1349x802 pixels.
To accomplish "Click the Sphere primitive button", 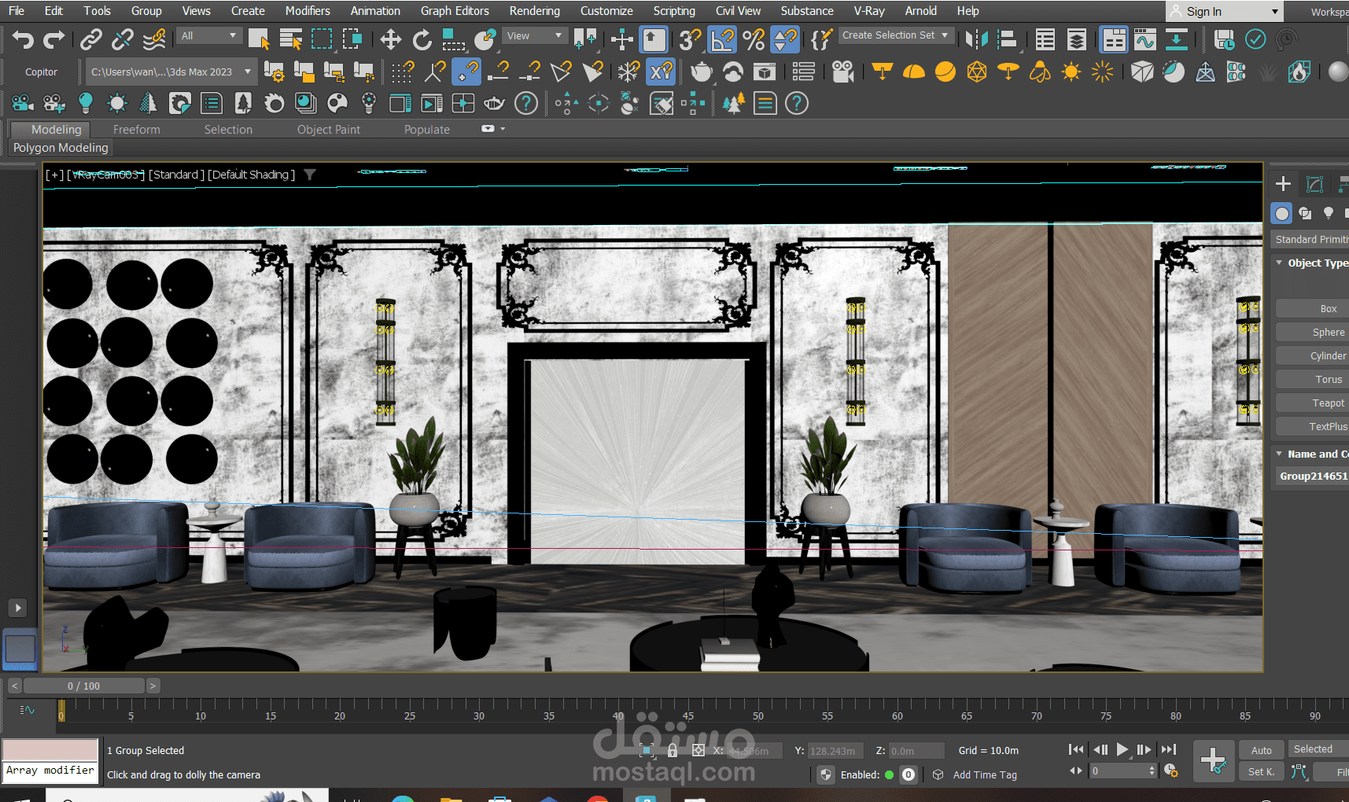I will click(1327, 333).
